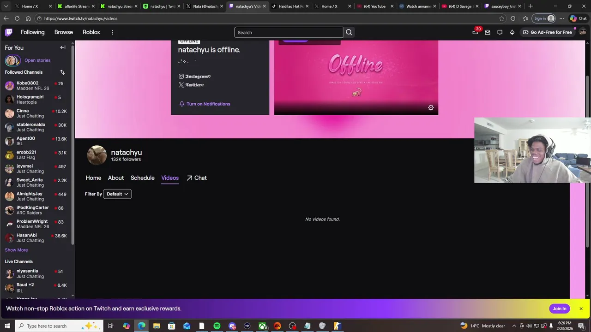Screen dimensions: 591x332
Task: Click the Twitch URL address bar
Action: 268,18
